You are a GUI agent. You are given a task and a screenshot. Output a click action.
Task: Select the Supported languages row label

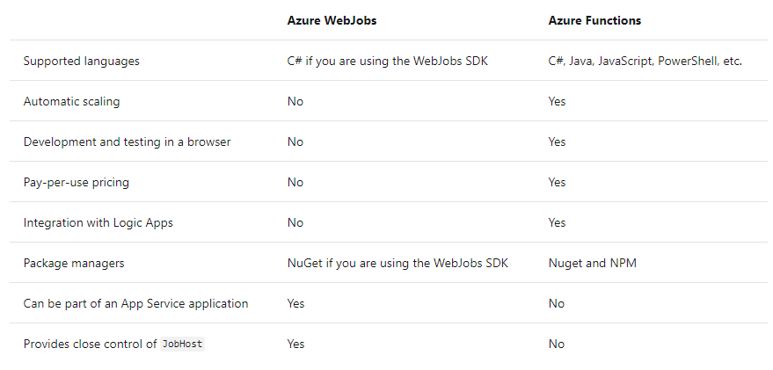tap(81, 61)
